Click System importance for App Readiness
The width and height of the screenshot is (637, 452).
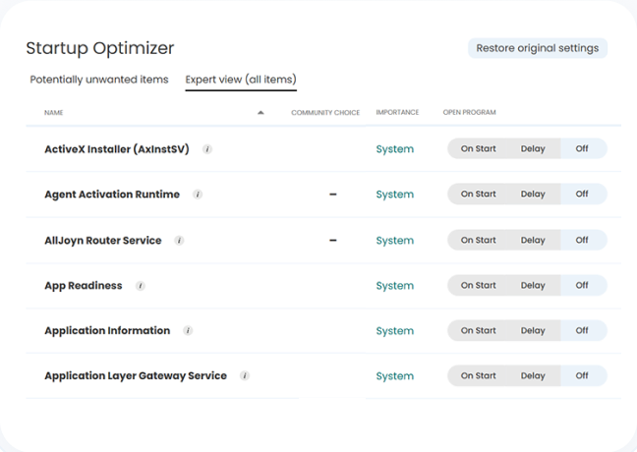(395, 286)
